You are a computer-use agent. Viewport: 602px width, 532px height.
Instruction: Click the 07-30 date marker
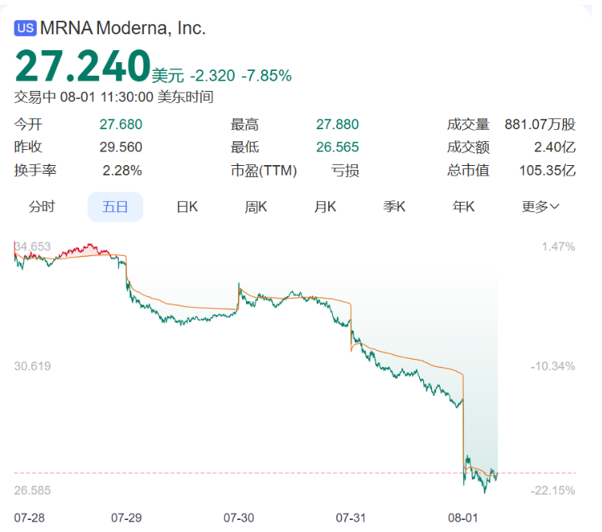tap(239, 518)
